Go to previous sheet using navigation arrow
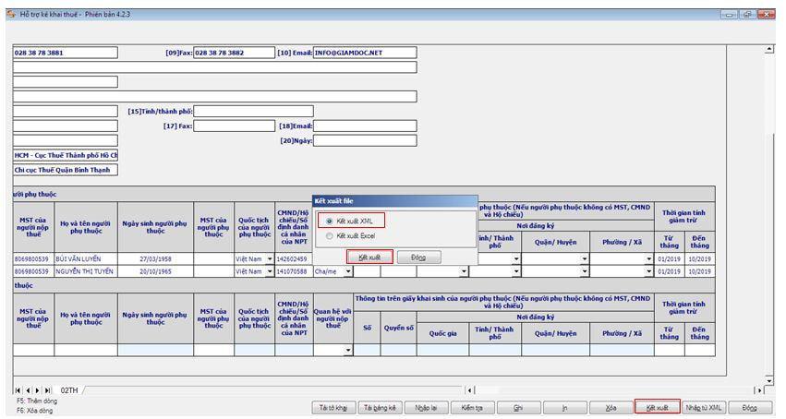The image size is (786, 419). pyautogui.click(x=28, y=390)
